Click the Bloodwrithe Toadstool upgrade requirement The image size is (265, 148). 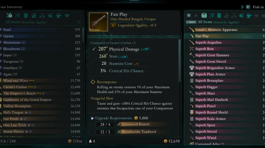(x=139, y=132)
